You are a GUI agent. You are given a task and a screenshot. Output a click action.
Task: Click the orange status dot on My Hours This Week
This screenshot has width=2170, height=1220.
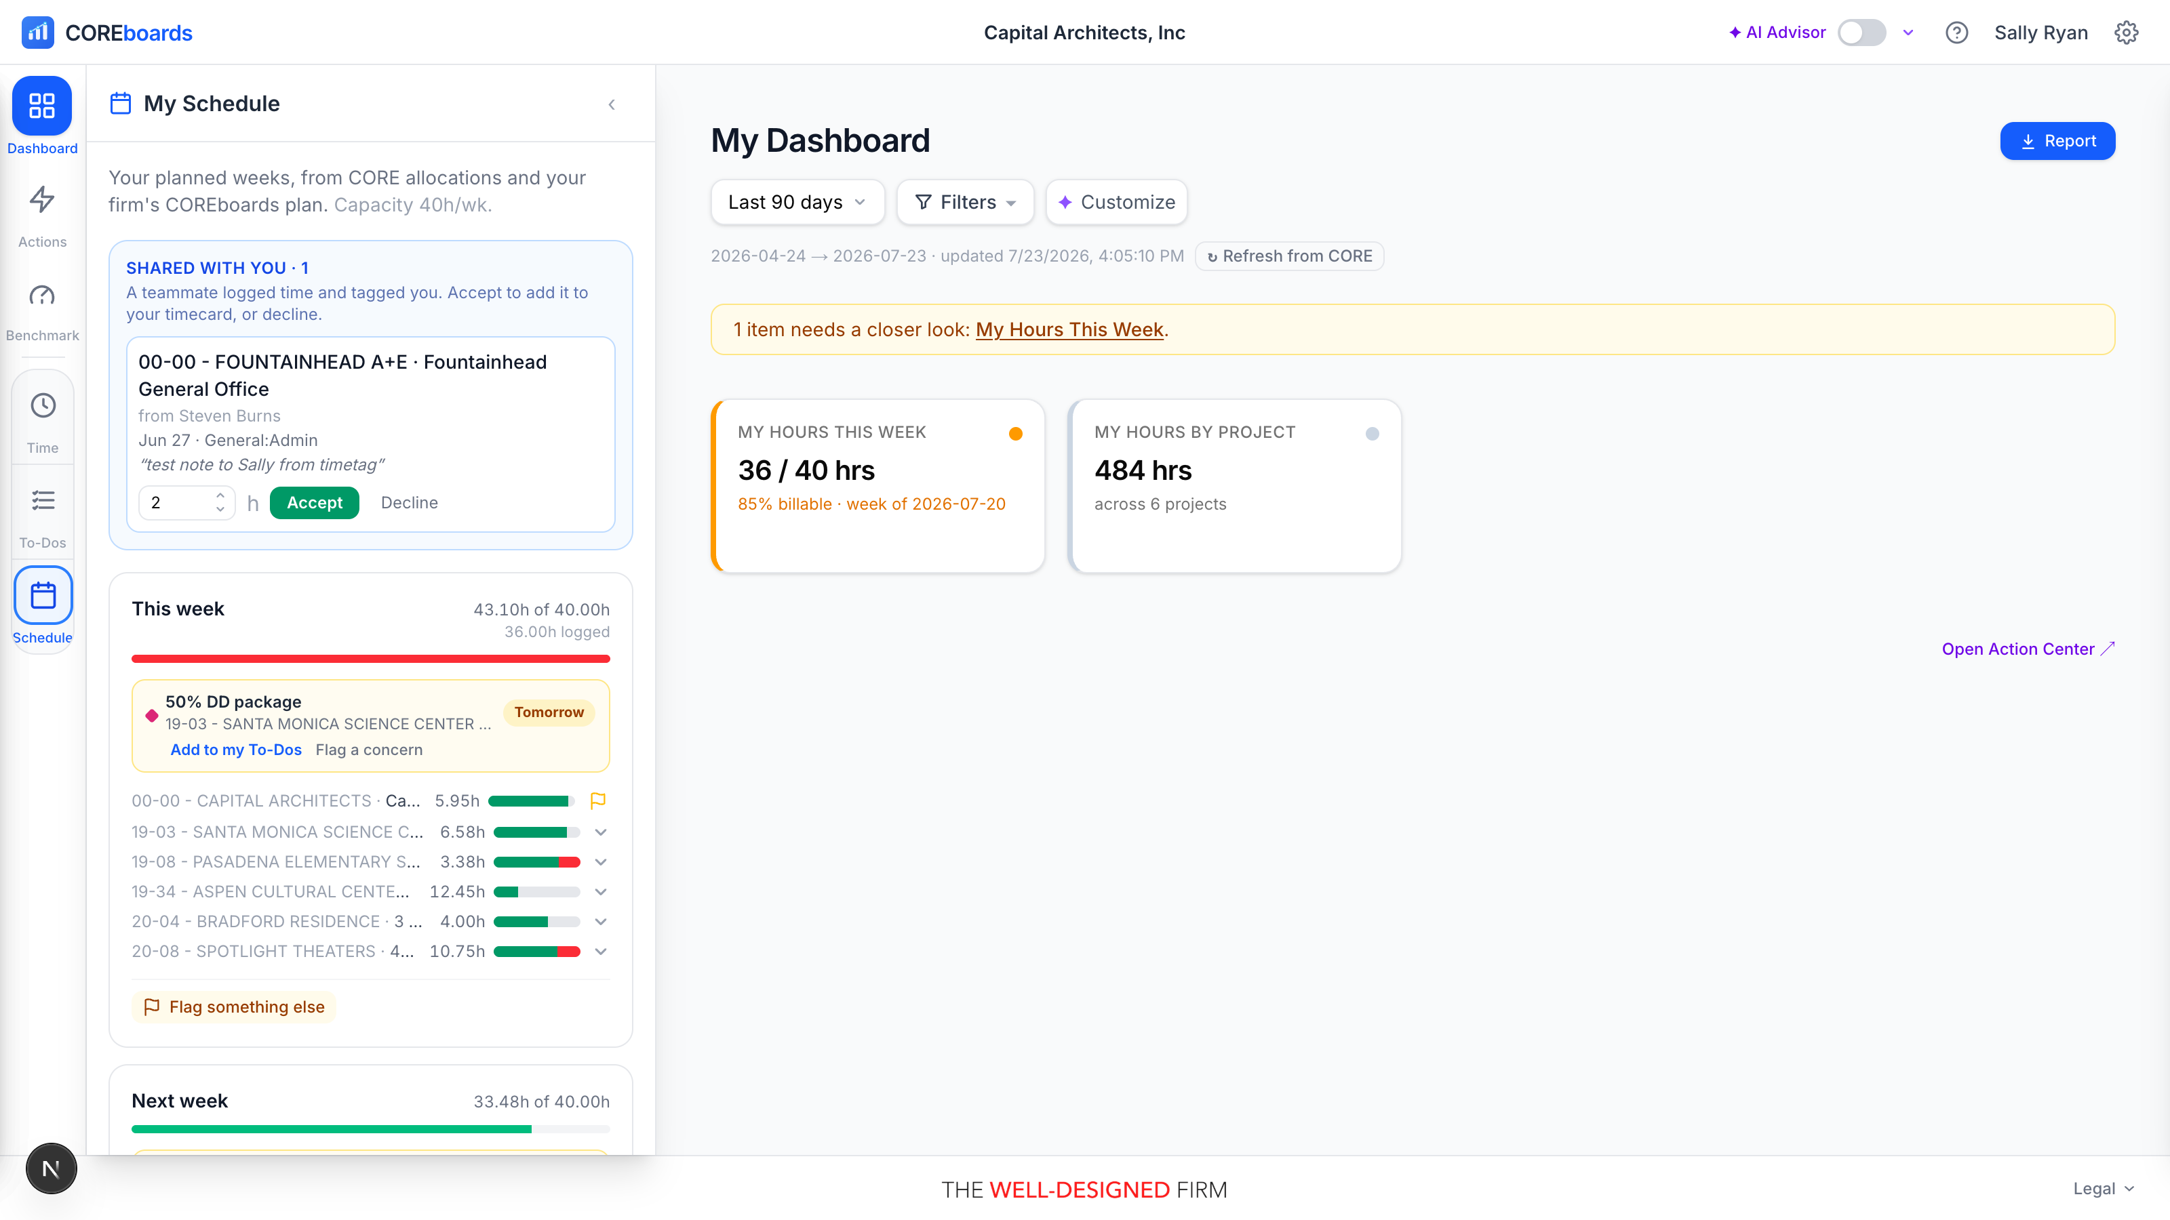point(1016,434)
